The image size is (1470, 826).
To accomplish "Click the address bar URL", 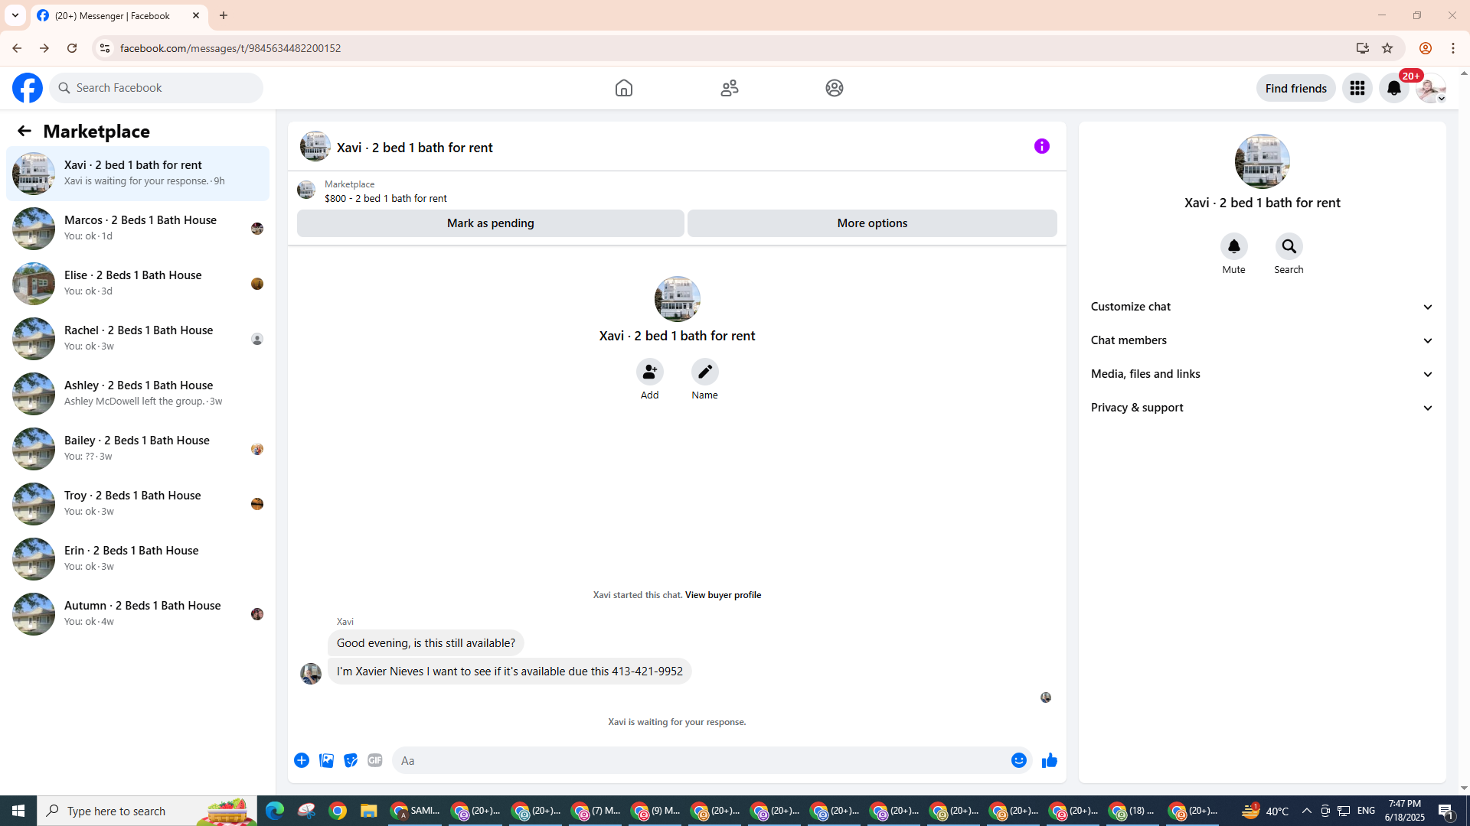I will click(230, 48).
